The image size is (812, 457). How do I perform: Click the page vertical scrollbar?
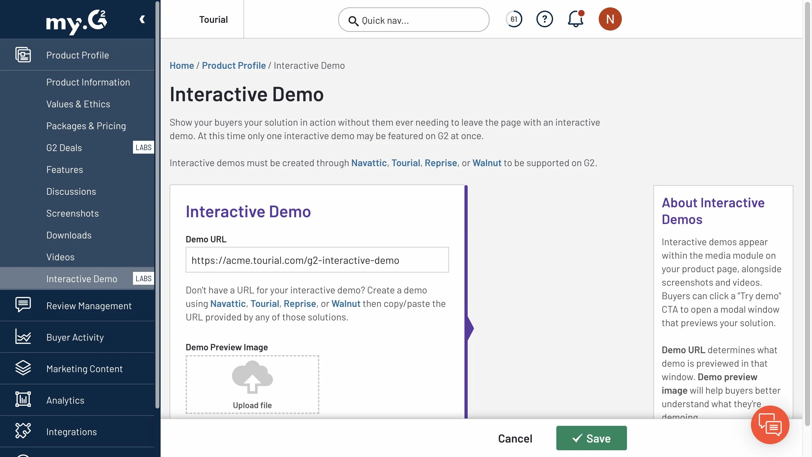click(808, 214)
